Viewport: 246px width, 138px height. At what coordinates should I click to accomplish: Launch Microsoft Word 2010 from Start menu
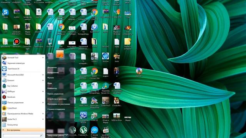[x=23, y=75]
